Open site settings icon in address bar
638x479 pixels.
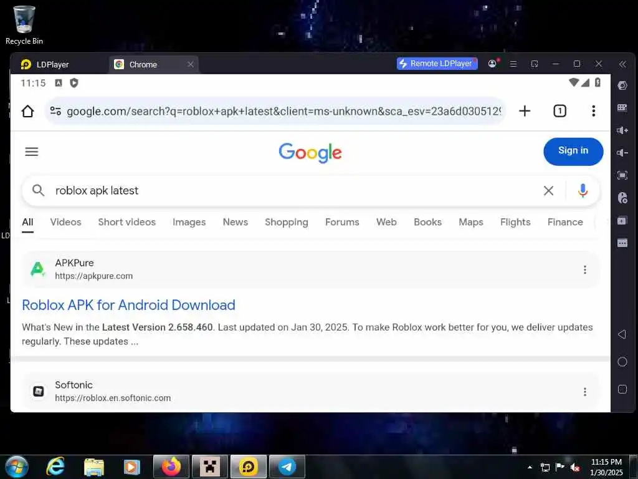pyautogui.click(x=55, y=111)
